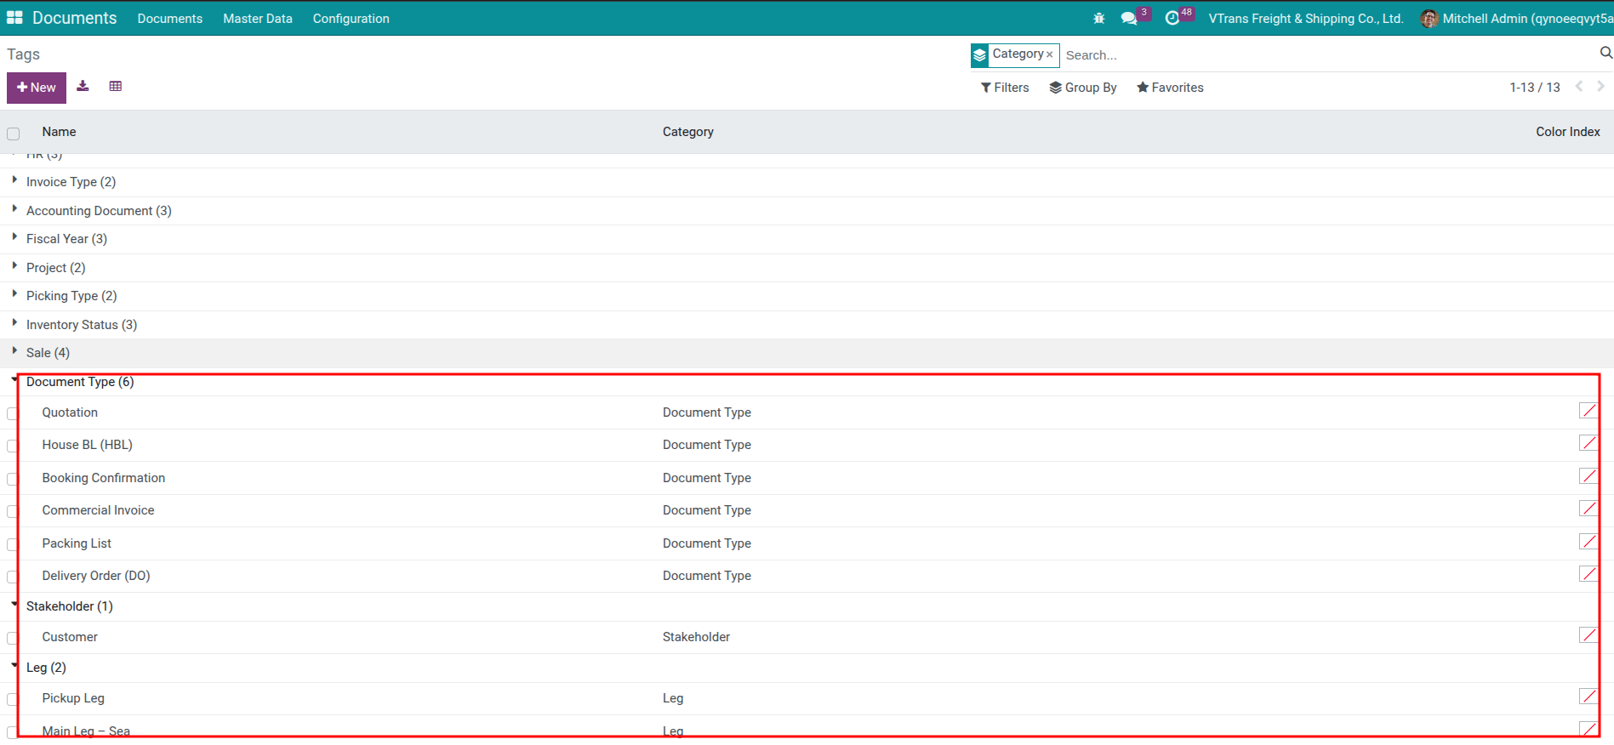Click the New button
This screenshot has width=1614, height=745.
click(x=37, y=88)
